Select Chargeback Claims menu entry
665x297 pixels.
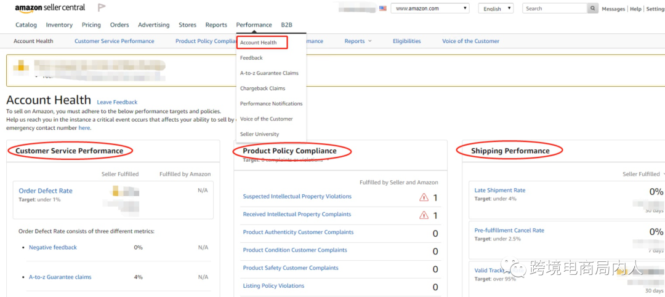coord(262,89)
